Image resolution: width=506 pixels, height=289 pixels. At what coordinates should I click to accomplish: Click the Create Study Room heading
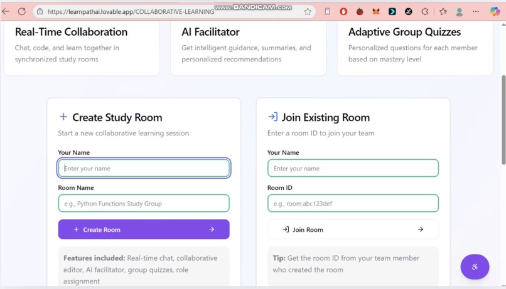(x=117, y=117)
